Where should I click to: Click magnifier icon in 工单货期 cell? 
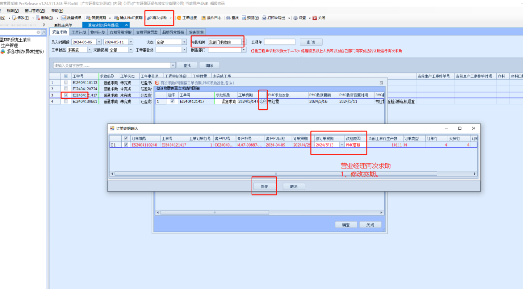(x=264, y=101)
